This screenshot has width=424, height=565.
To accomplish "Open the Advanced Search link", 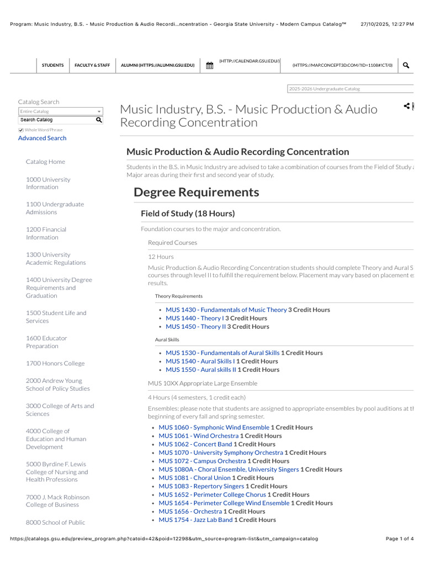I will [x=42, y=138].
